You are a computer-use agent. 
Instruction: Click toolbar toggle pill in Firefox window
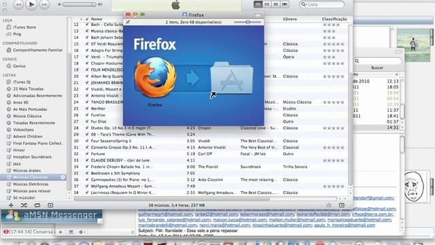258,15
